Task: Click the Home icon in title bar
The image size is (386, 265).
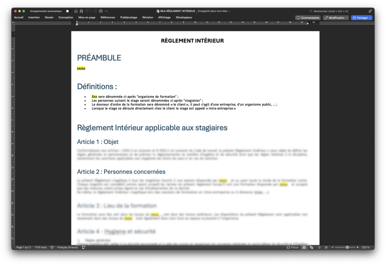Action: pyautogui.click(x=76, y=11)
